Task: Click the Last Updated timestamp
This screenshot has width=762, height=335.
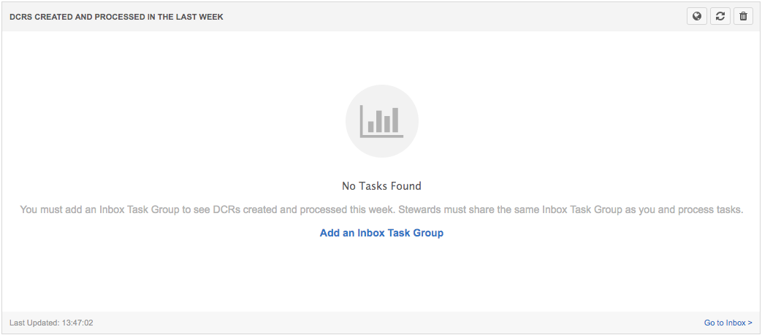Action: tap(51, 323)
